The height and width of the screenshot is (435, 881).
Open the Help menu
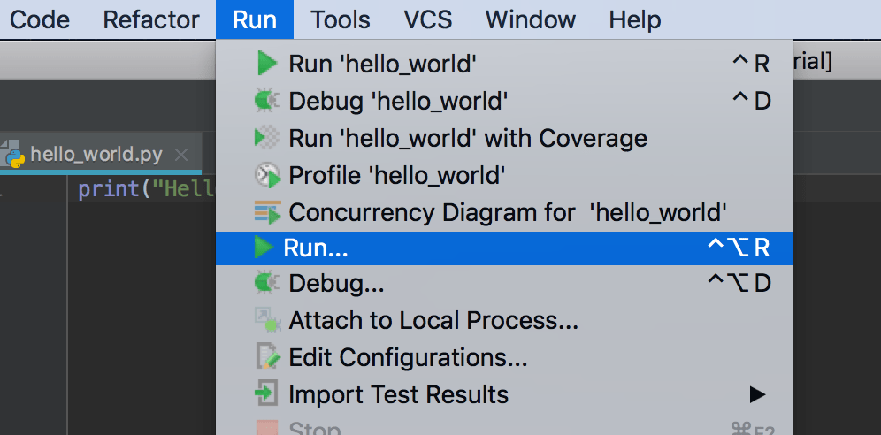[635, 19]
